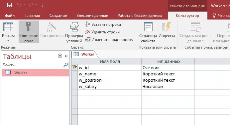Collapse the navigation pane with double chevron
The height and width of the screenshot is (125, 230).
66,56
